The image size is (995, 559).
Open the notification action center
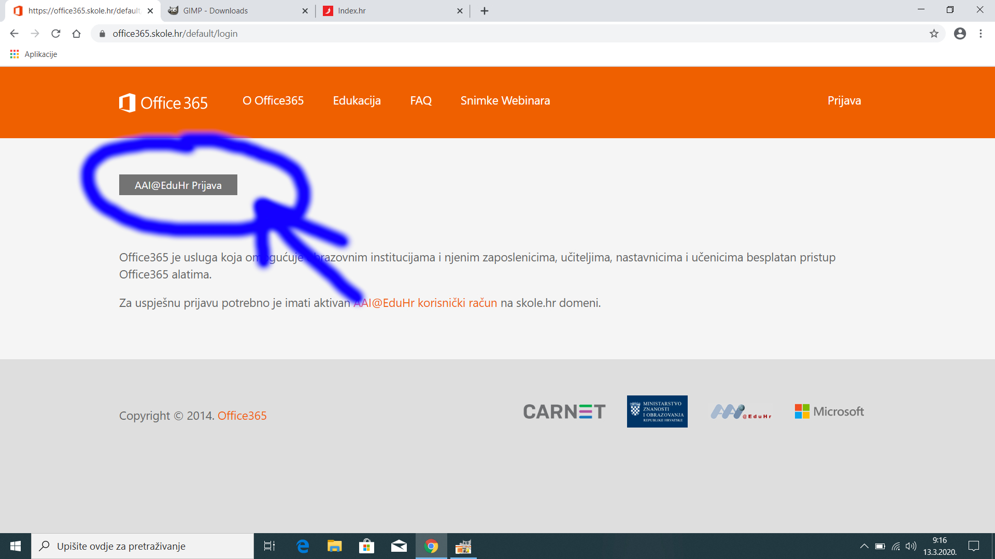coord(974,546)
